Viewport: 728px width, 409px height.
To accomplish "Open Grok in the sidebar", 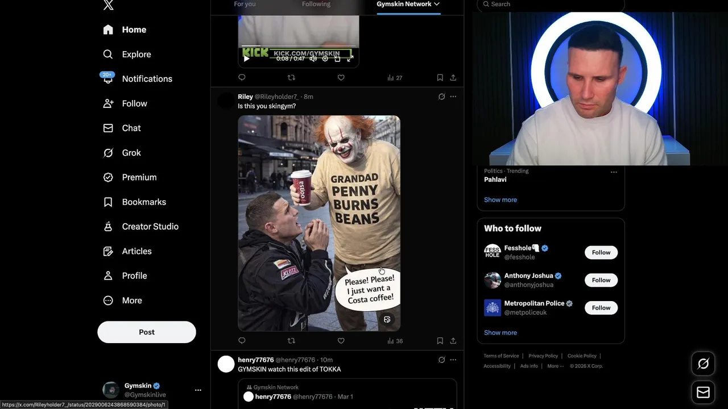I will pos(122,153).
